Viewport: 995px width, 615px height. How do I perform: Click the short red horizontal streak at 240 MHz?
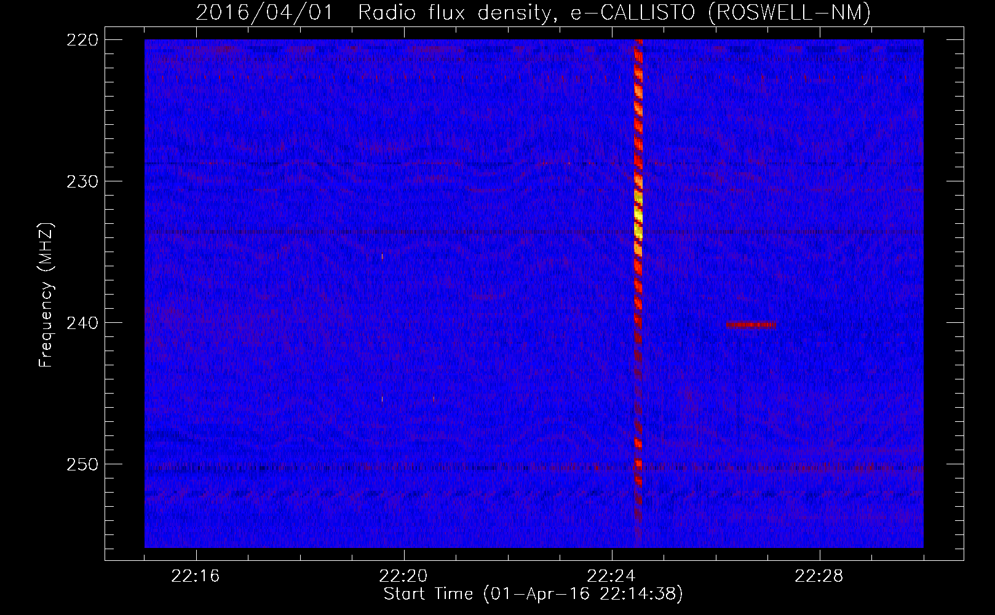(x=751, y=325)
